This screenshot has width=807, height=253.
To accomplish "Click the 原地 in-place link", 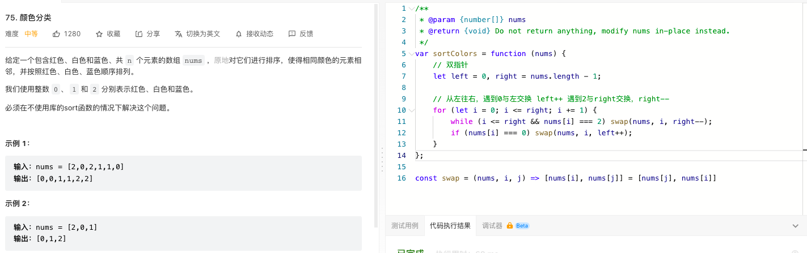I will [221, 61].
